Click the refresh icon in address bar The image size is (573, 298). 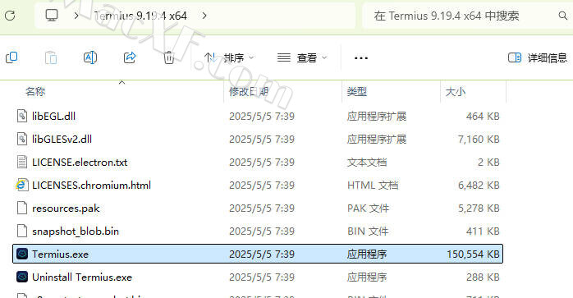click(x=10, y=16)
